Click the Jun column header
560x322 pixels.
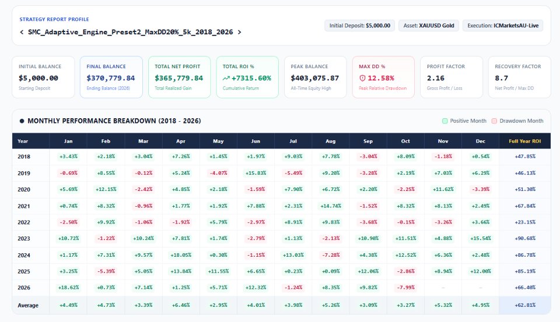(x=256, y=141)
